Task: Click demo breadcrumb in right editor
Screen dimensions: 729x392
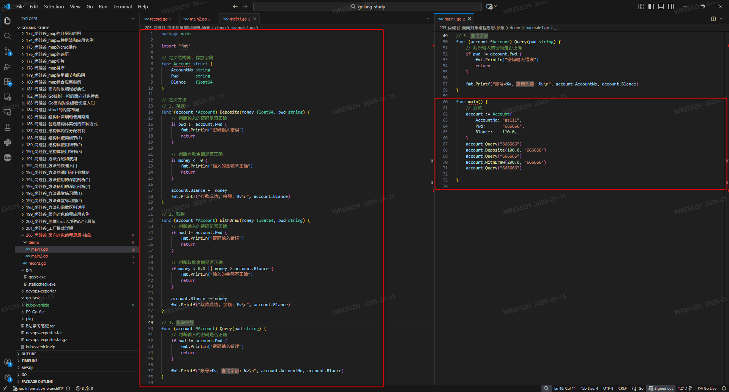Action: pyautogui.click(x=515, y=28)
